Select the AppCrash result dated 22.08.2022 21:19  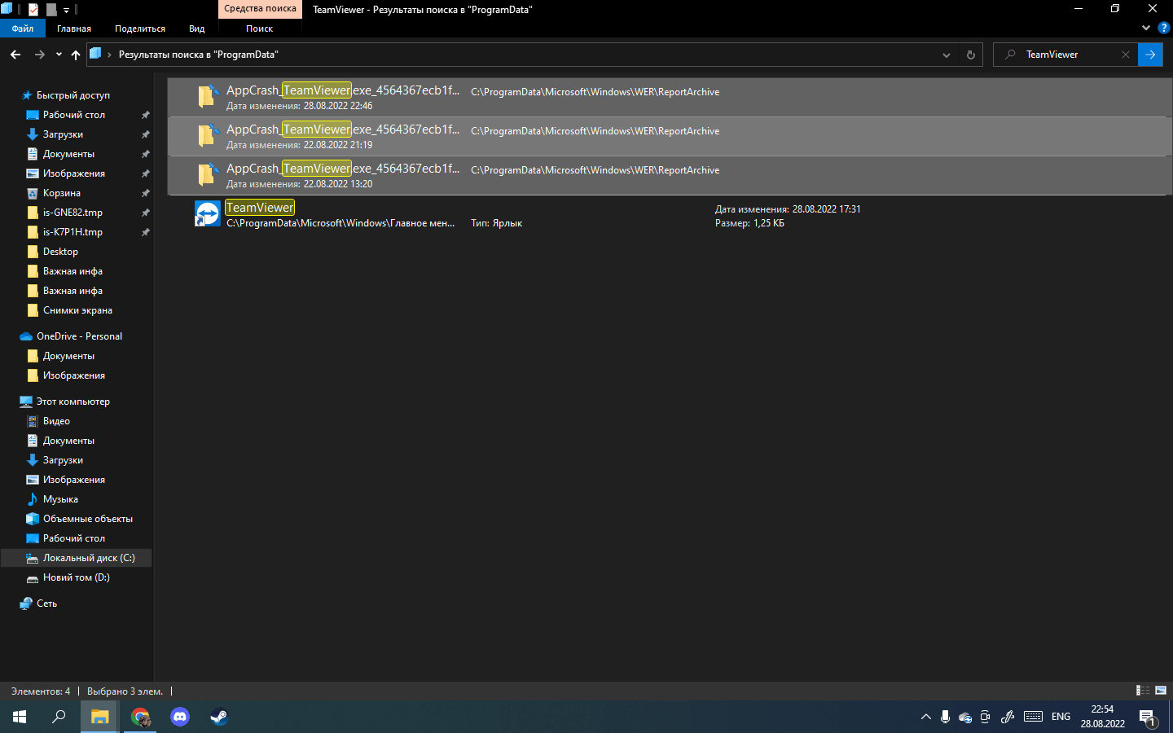coord(669,136)
